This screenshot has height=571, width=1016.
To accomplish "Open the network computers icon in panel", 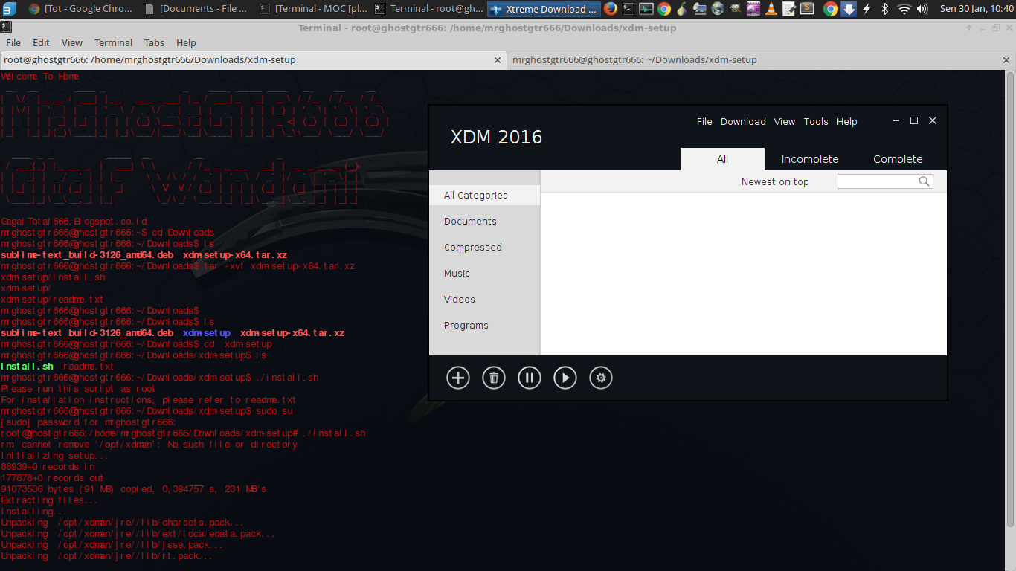I will point(699,9).
